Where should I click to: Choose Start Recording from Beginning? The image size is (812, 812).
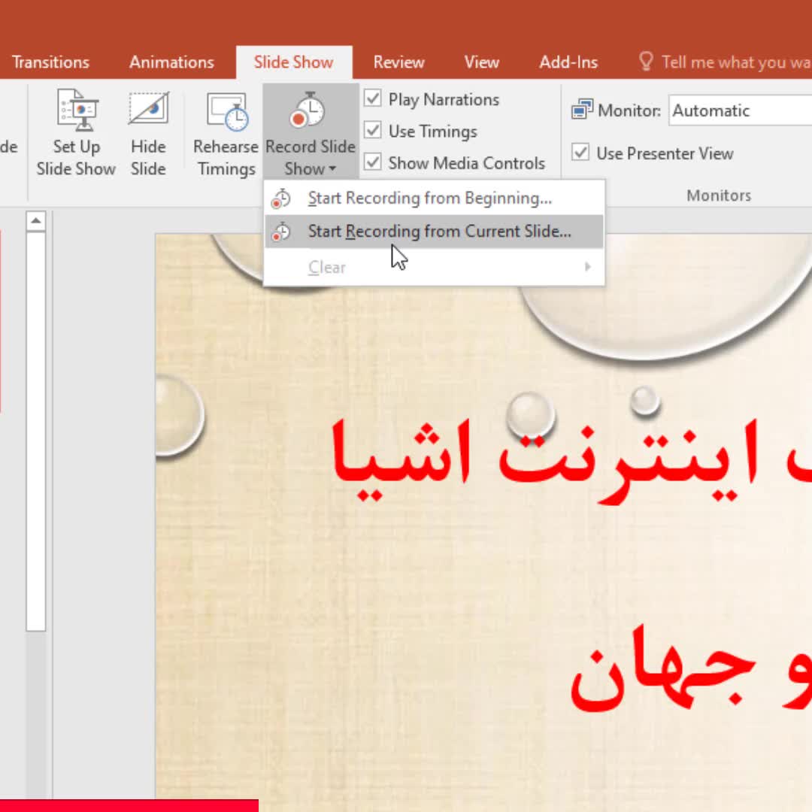429,198
